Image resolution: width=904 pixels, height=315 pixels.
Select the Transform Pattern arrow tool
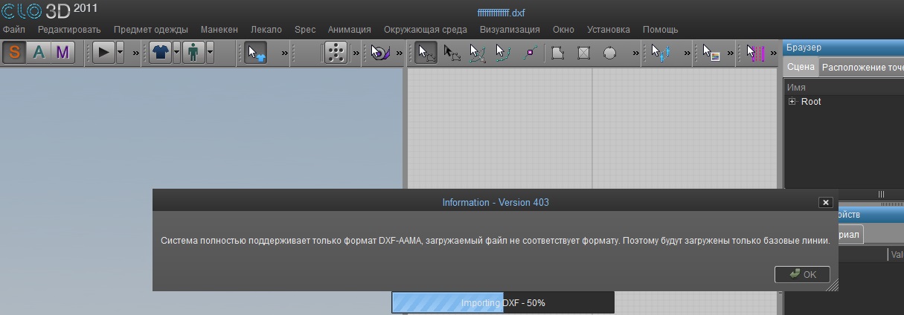(x=426, y=53)
